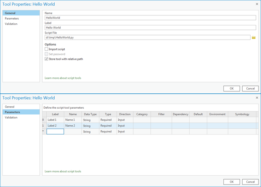The width and height of the screenshot is (261, 187).
Task: Open the Validation tab below highlighted Parameters
Action: (x=11, y=117)
